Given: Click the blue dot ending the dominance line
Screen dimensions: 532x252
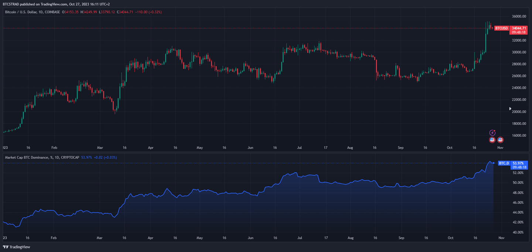Looking at the screenshot, I should pyautogui.click(x=494, y=163).
